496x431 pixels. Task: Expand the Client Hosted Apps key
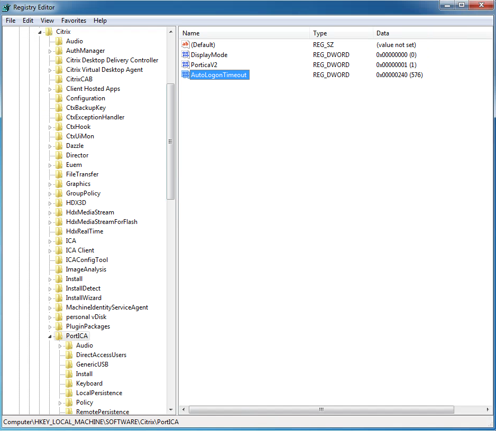point(50,89)
